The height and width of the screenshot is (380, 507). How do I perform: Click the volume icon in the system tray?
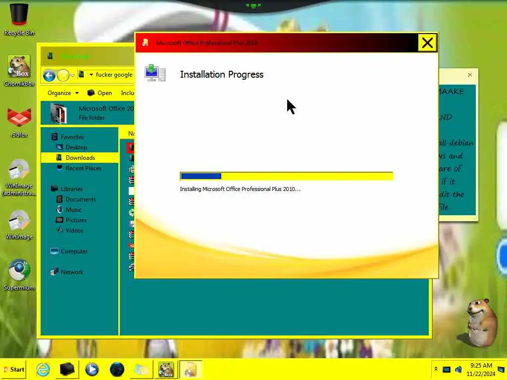tap(458, 369)
